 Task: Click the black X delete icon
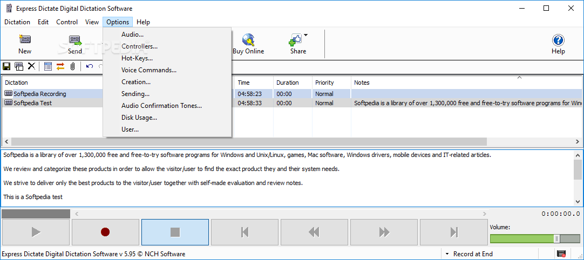(x=32, y=66)
